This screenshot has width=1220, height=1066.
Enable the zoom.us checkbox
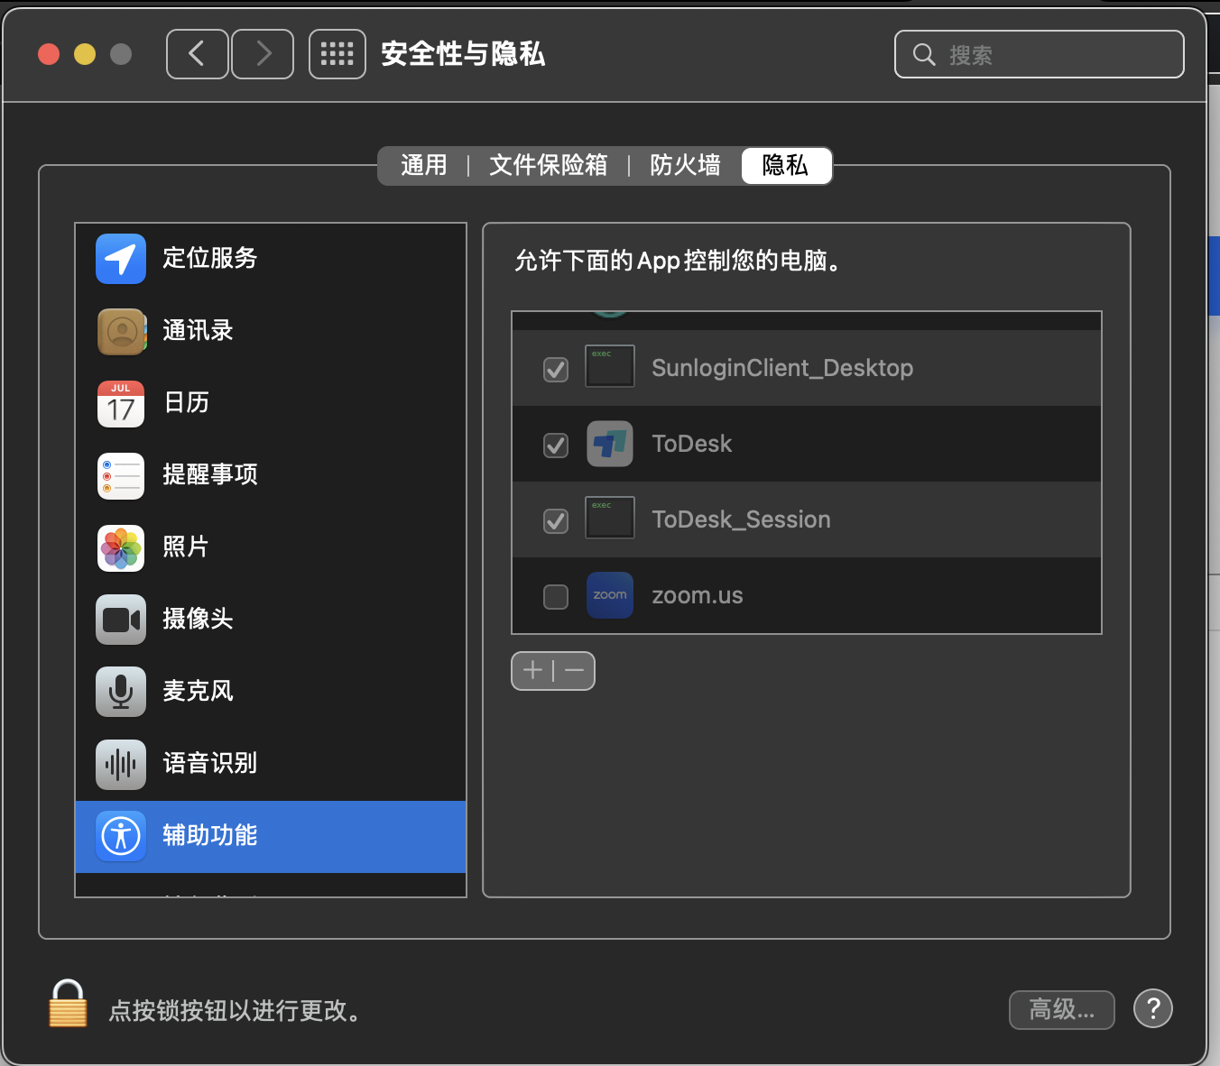pos(556,596)
